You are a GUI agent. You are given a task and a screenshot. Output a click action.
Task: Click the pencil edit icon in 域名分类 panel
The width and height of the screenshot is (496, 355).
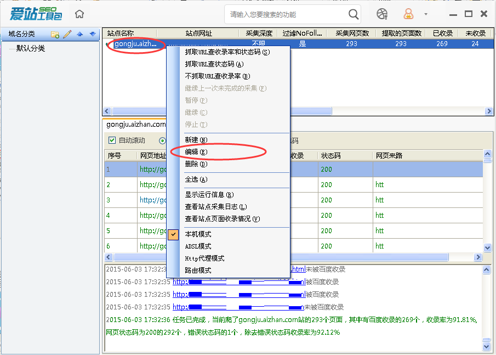[x=67, y=33]
